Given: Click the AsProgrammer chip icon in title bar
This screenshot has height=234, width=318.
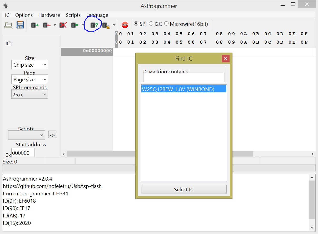Looking at the screenshot, I should (6, 6).
